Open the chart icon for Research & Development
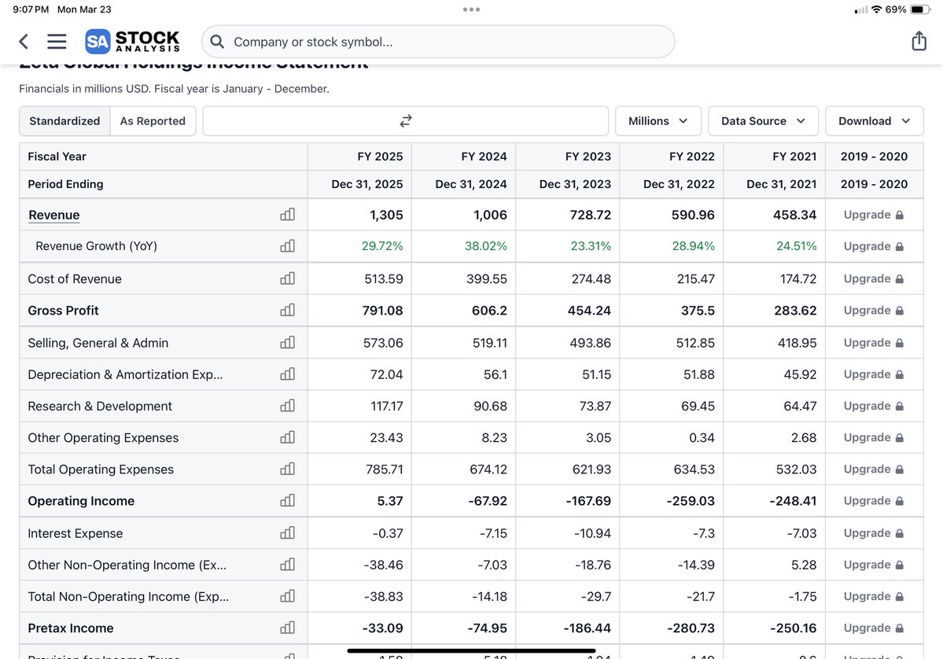The width and height of the screenshot is (943, 659). 288,406
